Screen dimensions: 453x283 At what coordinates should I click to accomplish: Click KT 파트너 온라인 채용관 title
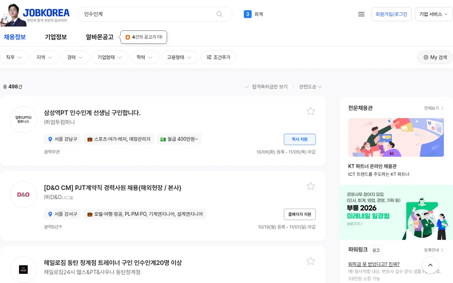pos(372,166)
